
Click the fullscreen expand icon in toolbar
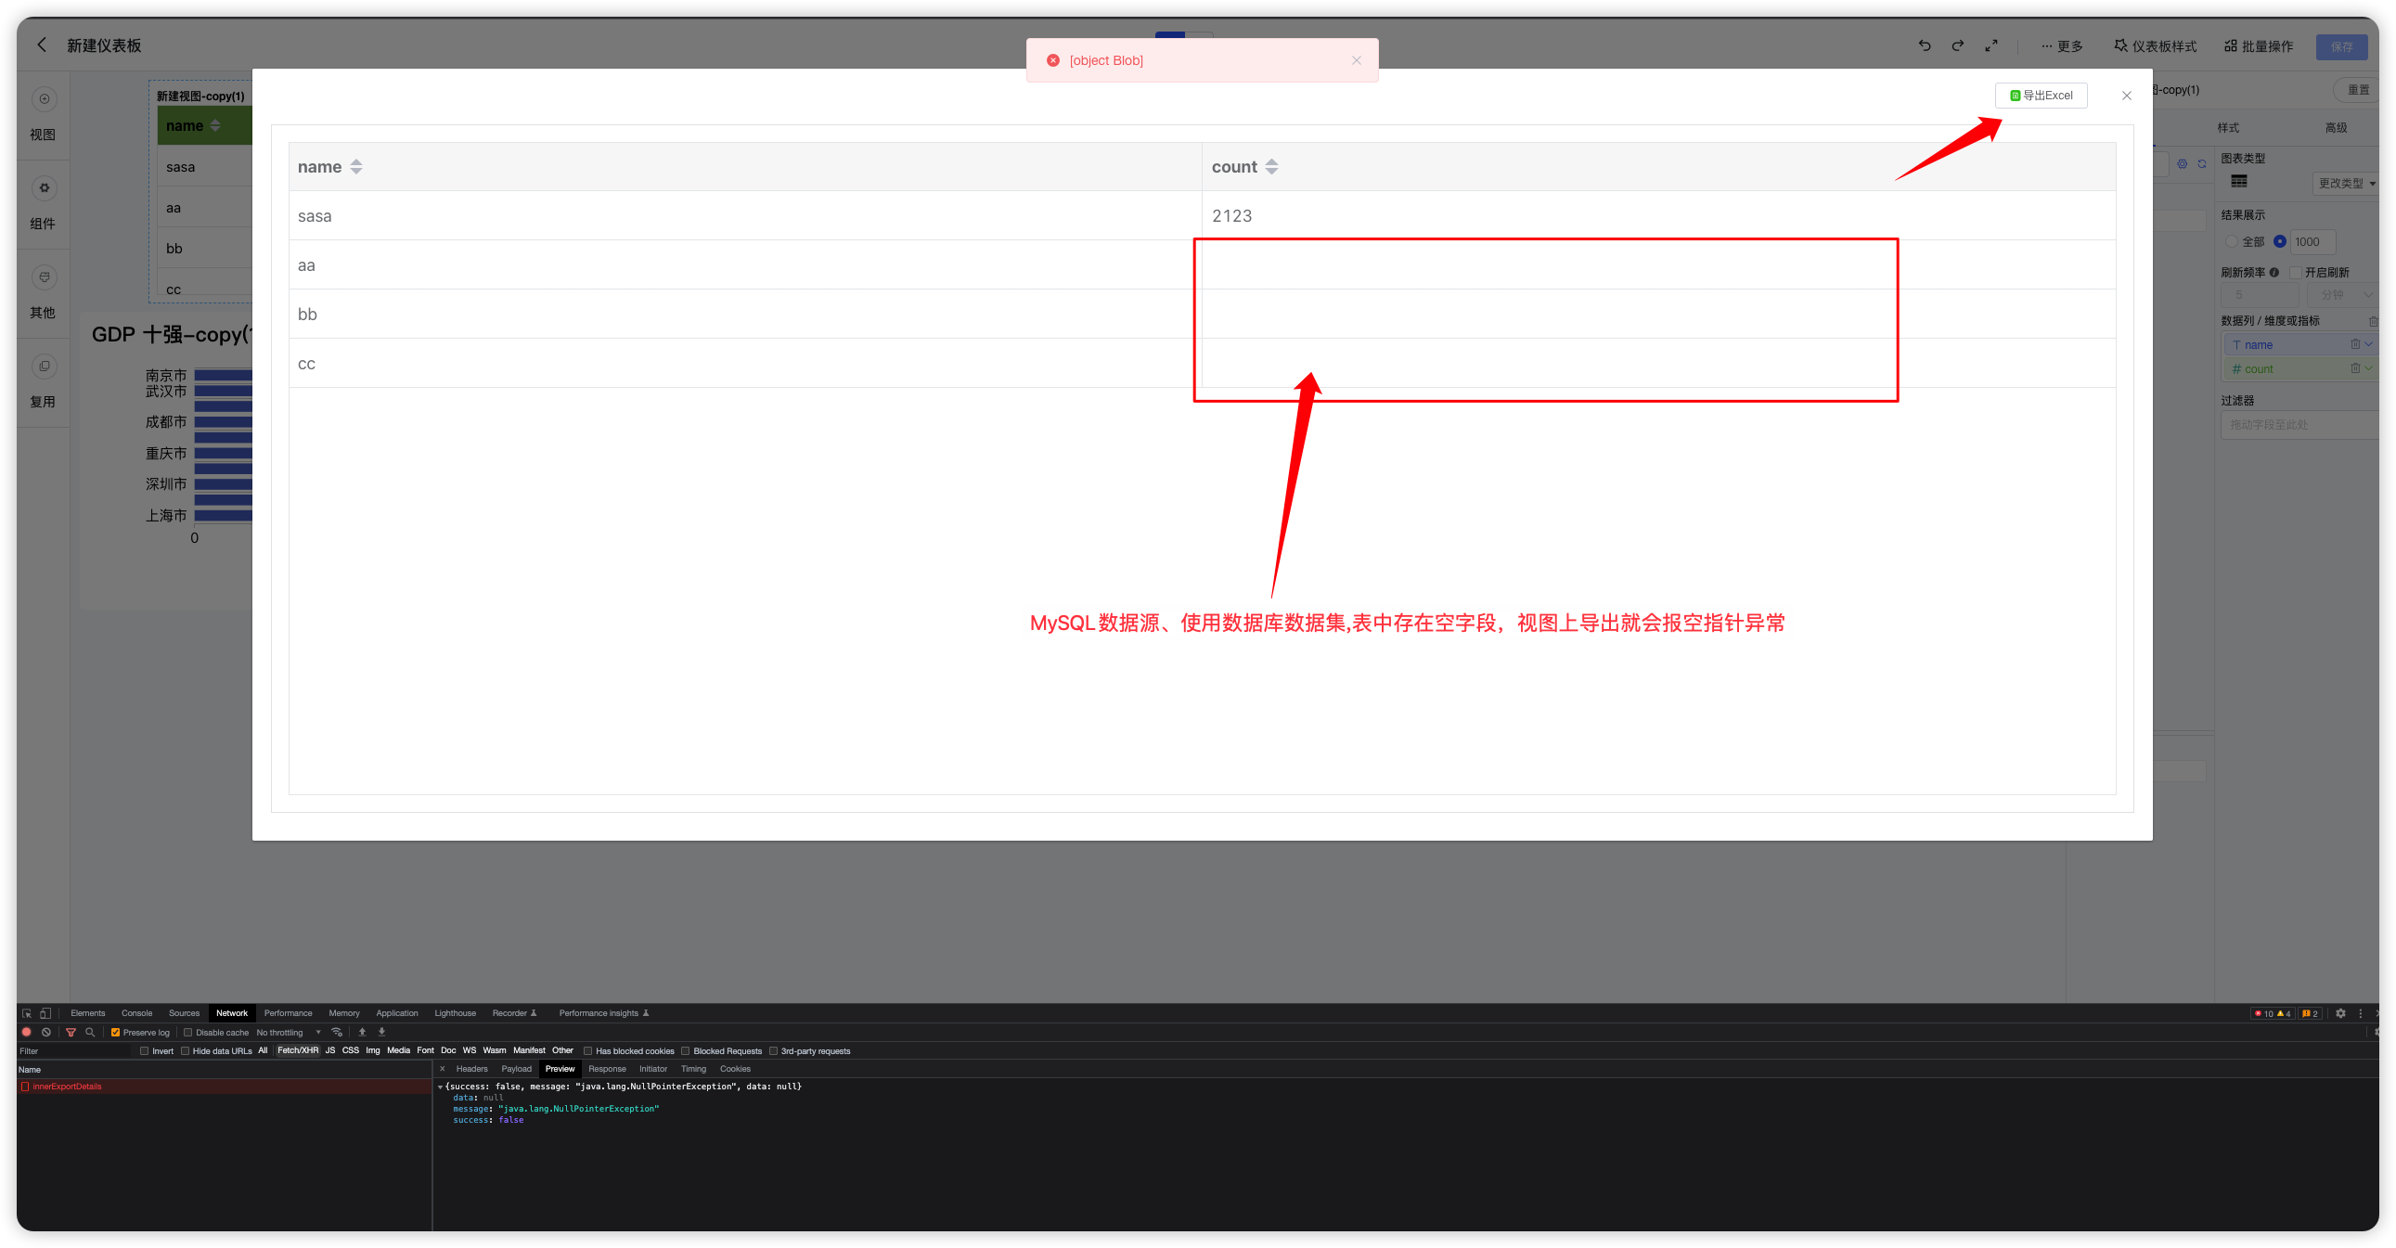click(x=1992, y=45)
